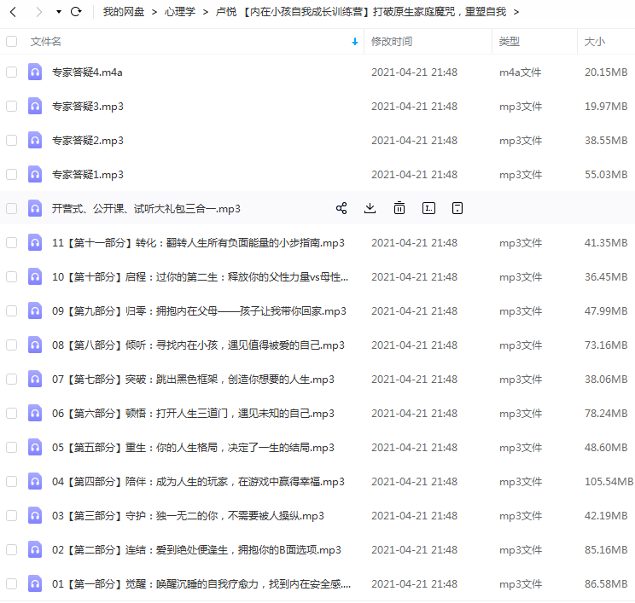The height and width of the screenshot is (603, 635).
Task: Open 01【第一部分】觉醒 audio file
Action: pyautogui.click(x=201, y=584)
